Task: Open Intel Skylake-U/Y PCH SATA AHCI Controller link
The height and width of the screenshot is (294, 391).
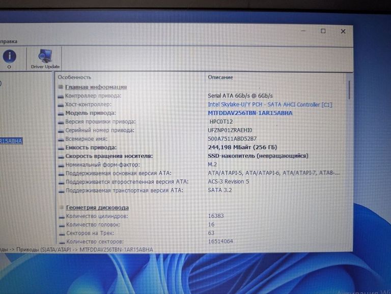Action: pos(270,105)
